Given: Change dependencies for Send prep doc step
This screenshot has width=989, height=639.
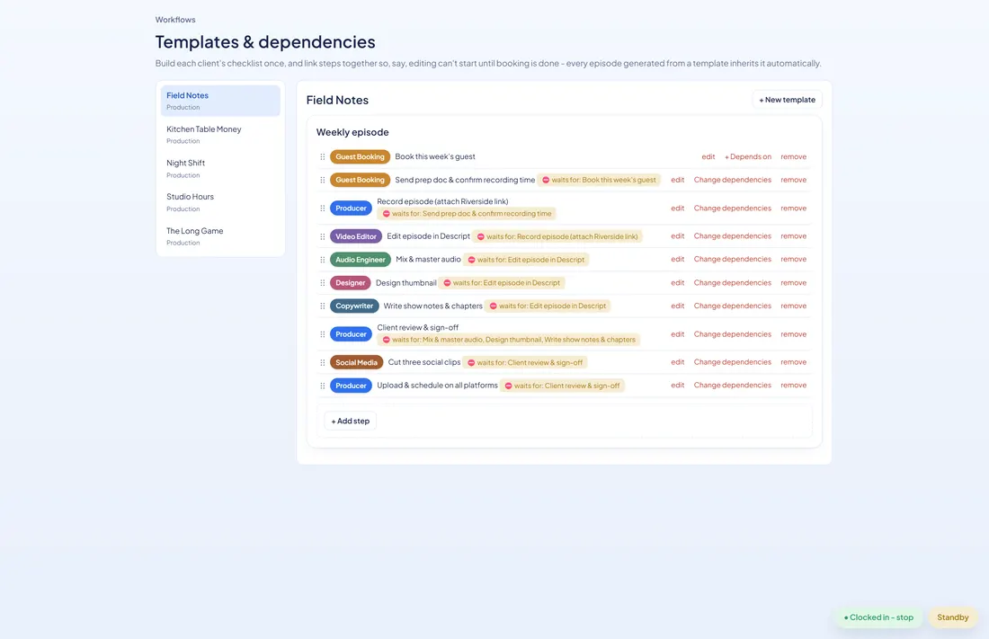Looking at the screenshot, I should click(x=732, y=180).
